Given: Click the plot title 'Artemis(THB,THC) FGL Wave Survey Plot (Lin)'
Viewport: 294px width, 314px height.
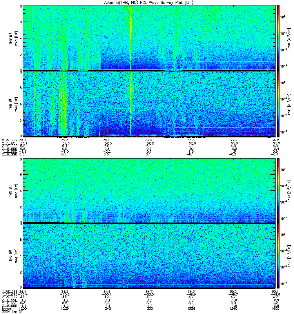Looking at the screenshot, I should pos(149,3).
